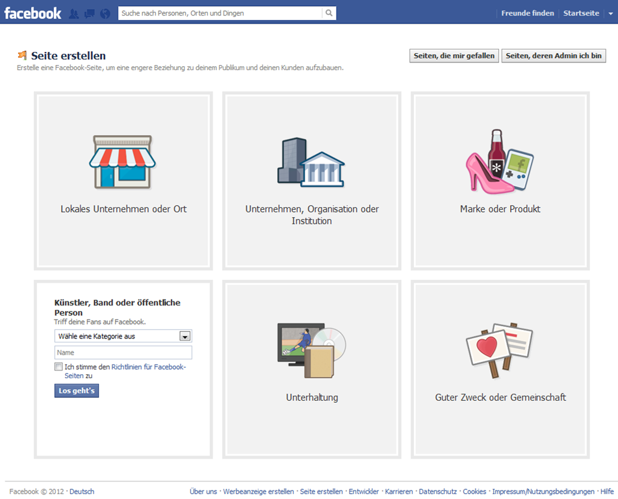The image size is (618, 499).
Task: Open Werbeanzeige erstellen footer link
Action: point(258,491)
